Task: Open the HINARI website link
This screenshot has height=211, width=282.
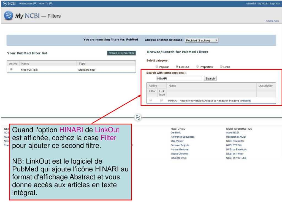Action: tap(245, 101)
